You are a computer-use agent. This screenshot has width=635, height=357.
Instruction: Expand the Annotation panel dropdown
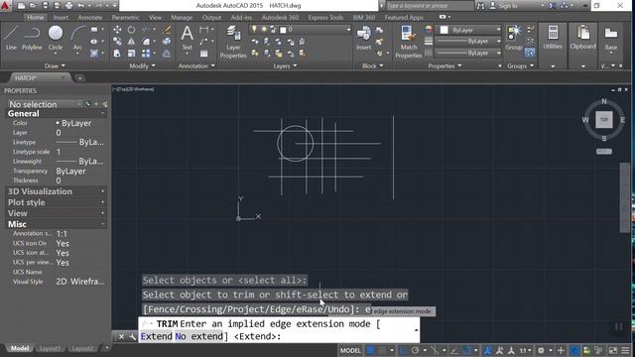click(x=196, y=65)
